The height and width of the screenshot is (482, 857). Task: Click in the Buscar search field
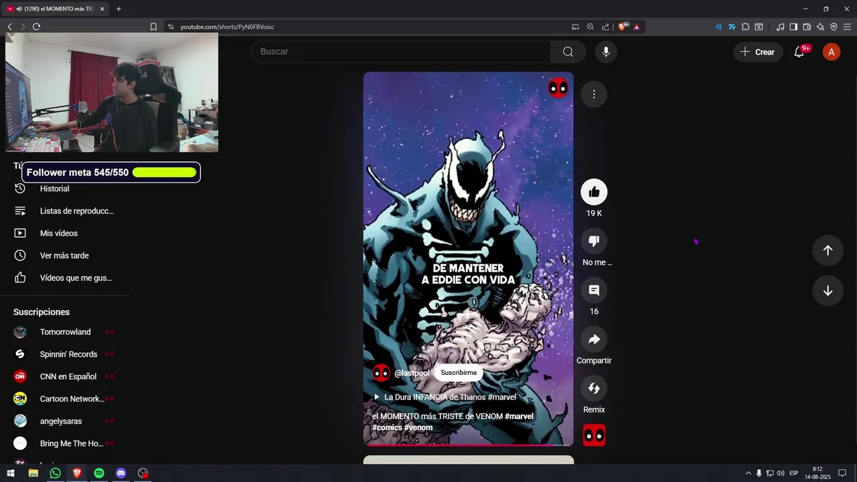(x=402, y=52)
